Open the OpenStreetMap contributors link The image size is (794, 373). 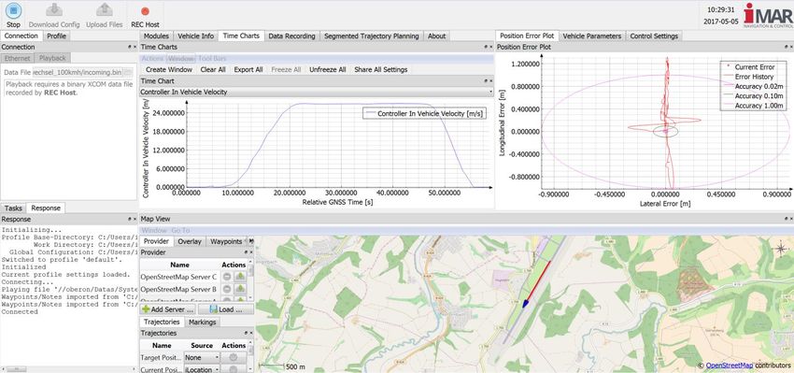(x=729, y=365)
